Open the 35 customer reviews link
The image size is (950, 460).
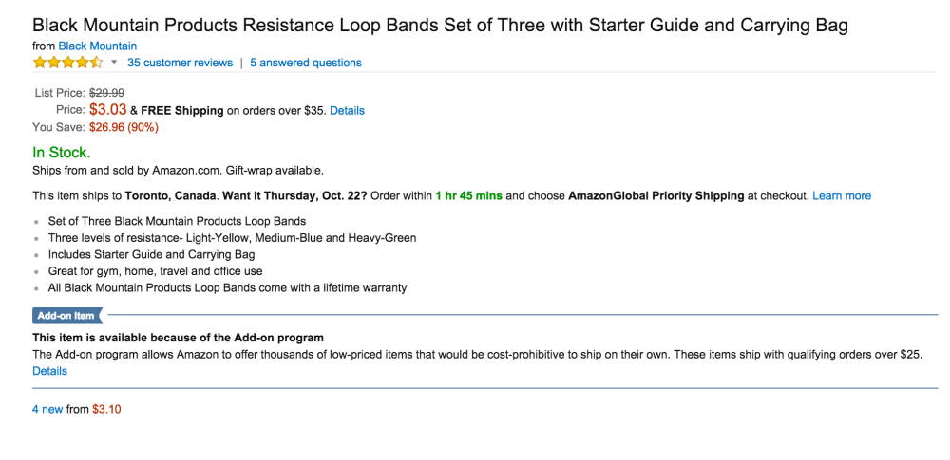tap(180, 63)
